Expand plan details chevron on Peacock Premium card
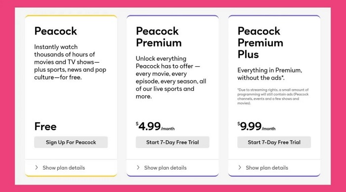346x192 pixels. (x=138, y=167)
